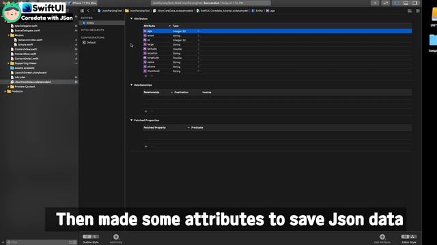Open Info.plist file
Image resolution: width=437 pixels, height=245 pixels.
pos(20,78)
